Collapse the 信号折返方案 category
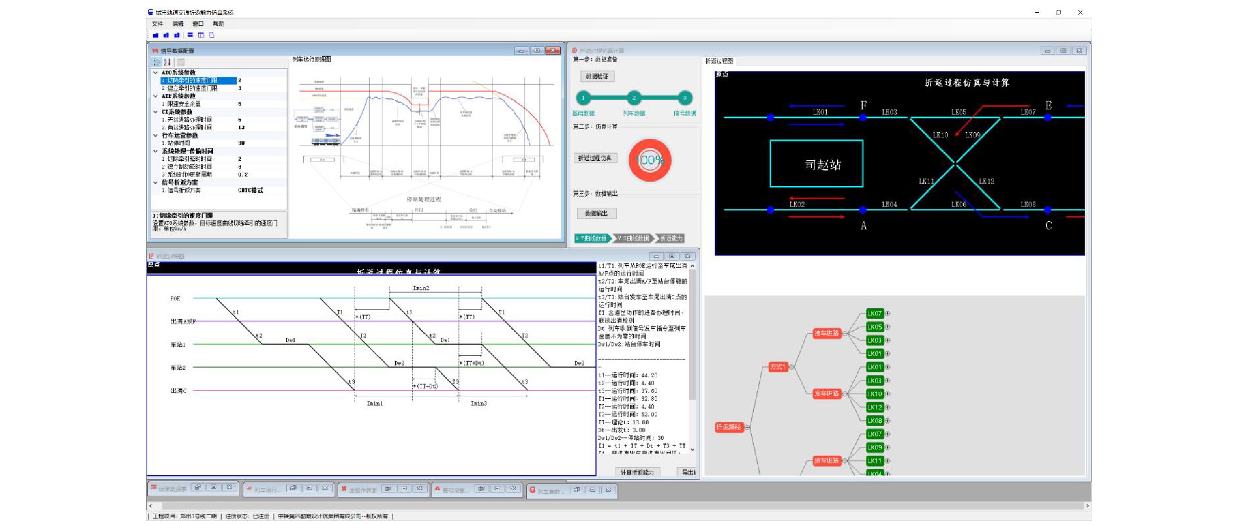This screenshot has width=1233, height=525. click(156, 182)
